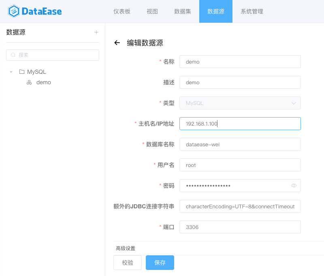The width and height of the screenshot is (324, 276).
Task: Collapse the MySQL tree node
Action: click(11, 72)
